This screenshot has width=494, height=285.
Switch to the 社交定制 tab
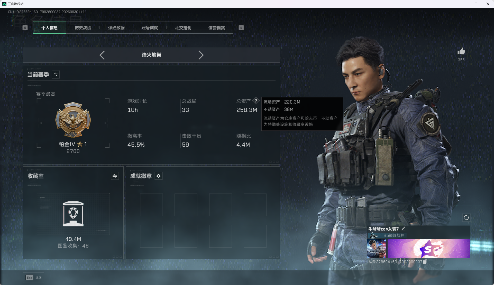pyautogui.click(x=183, y=28)
